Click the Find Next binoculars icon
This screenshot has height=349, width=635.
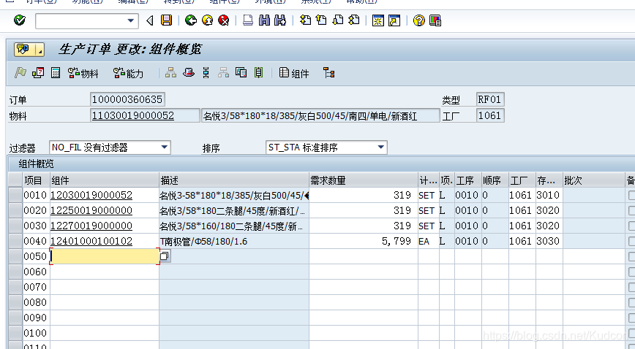coord(280,20)
